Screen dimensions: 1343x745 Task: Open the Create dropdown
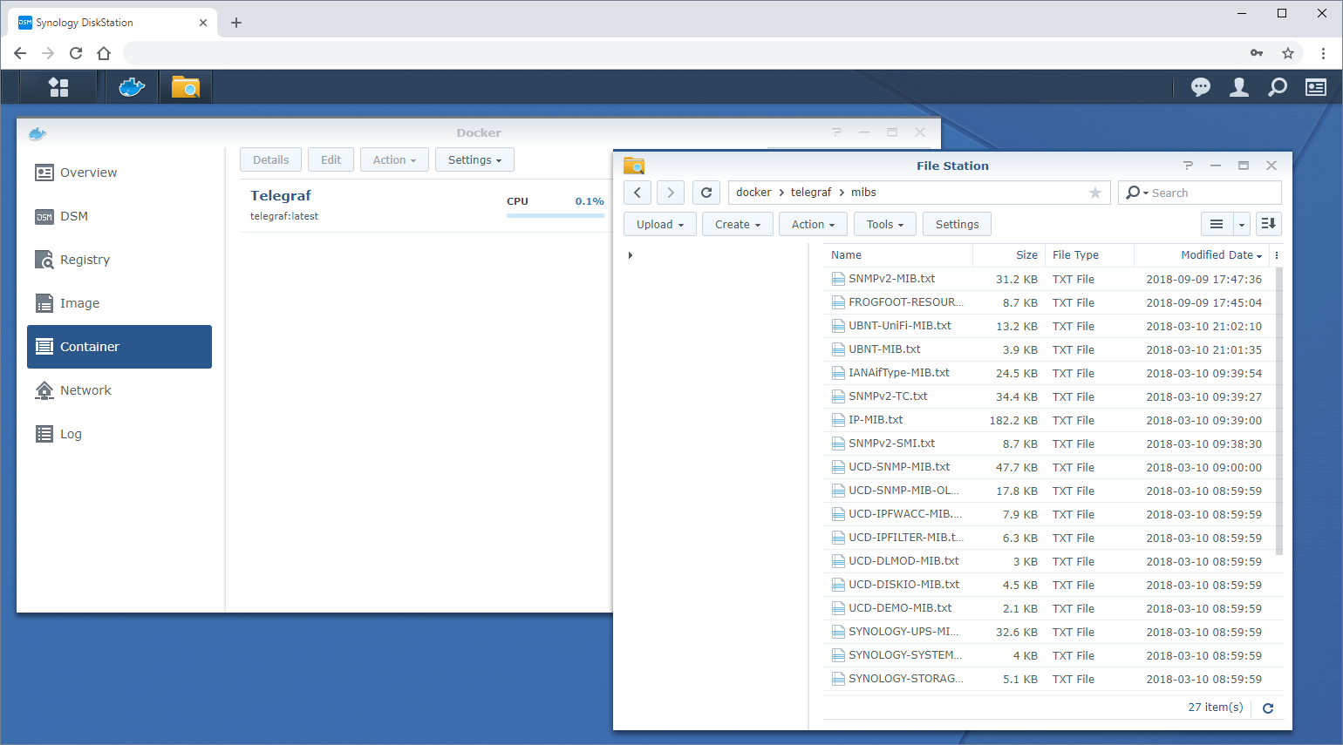[738, 224]
